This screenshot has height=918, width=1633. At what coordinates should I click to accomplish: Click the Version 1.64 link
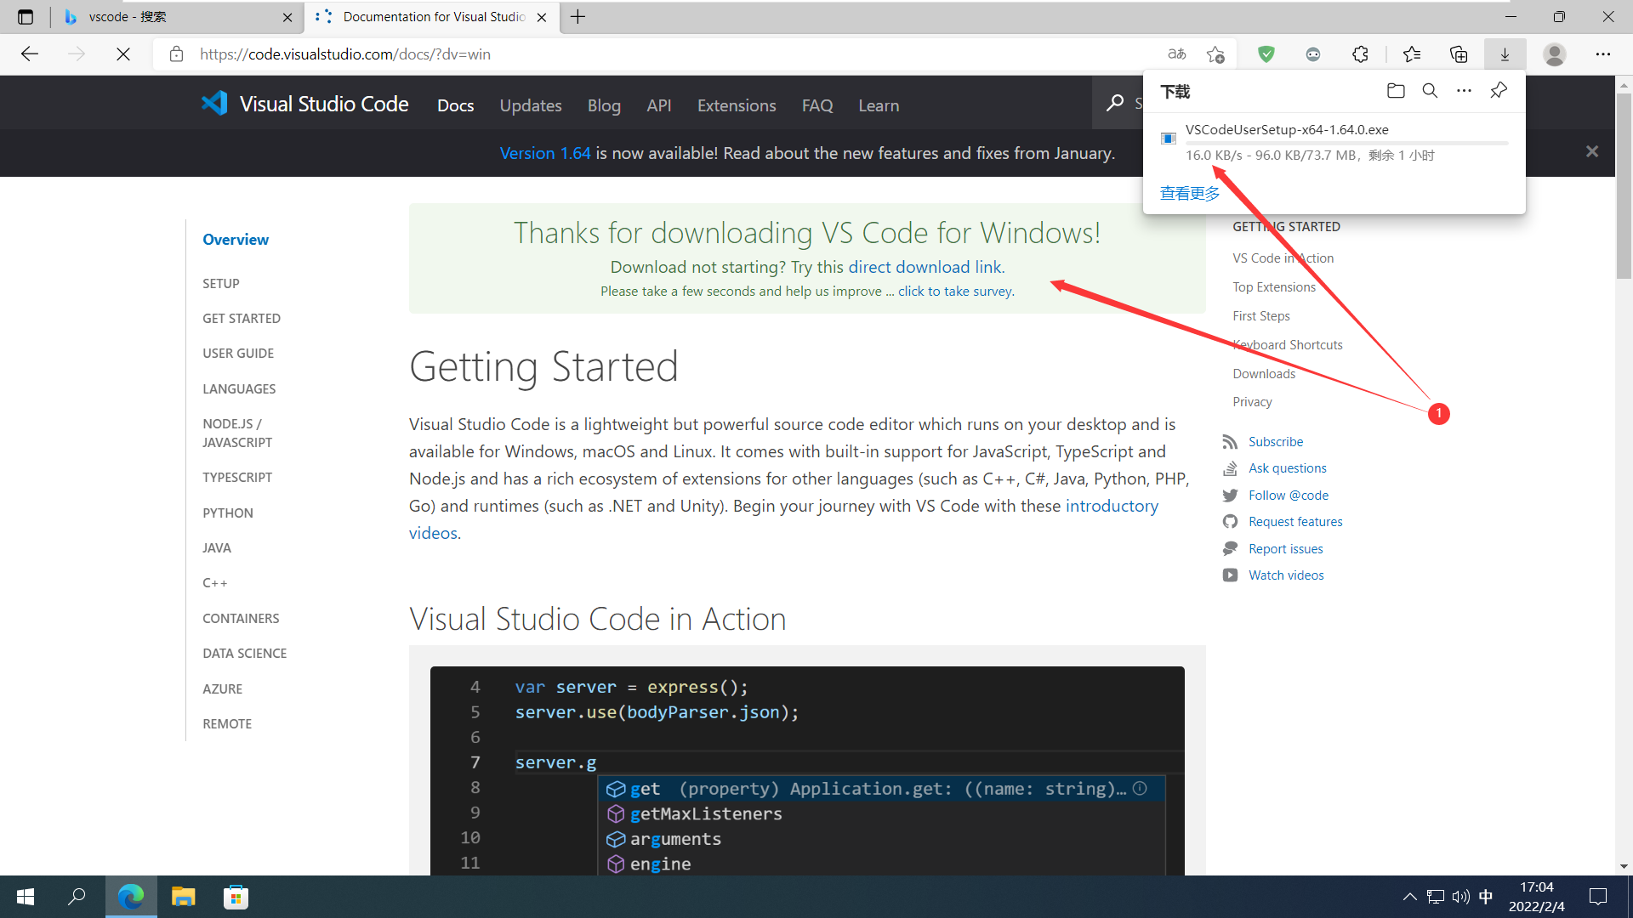(x=545, y=153)
